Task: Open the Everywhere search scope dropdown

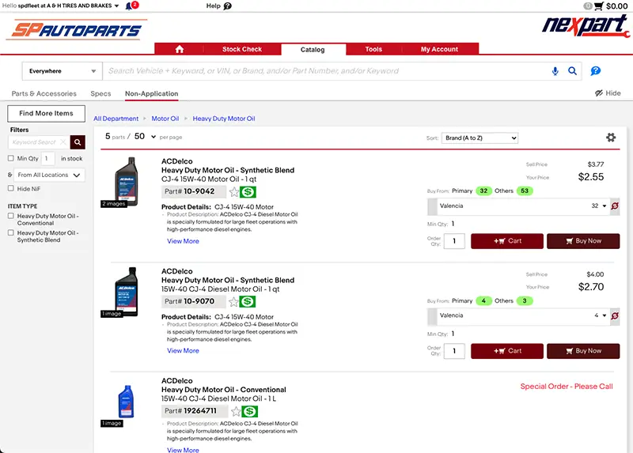Action: [63, 71]
